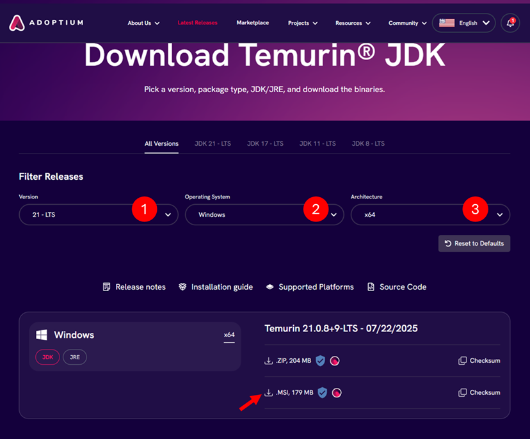Switch to the JDK 11 - LTS tab
The width and height of the screenshot is (530, 439).
click(317, 143)
